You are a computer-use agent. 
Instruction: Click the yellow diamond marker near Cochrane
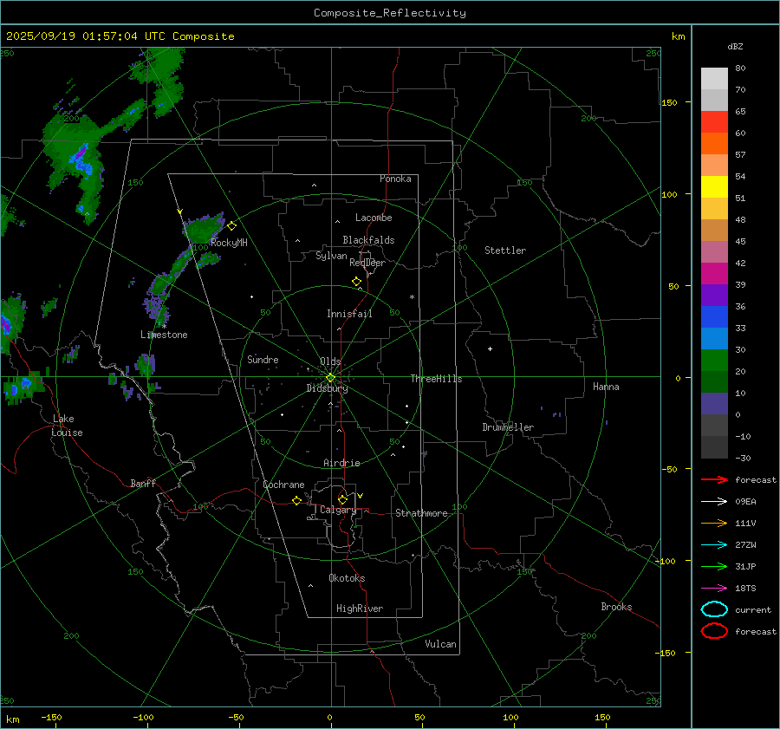(x=296, y=501)
